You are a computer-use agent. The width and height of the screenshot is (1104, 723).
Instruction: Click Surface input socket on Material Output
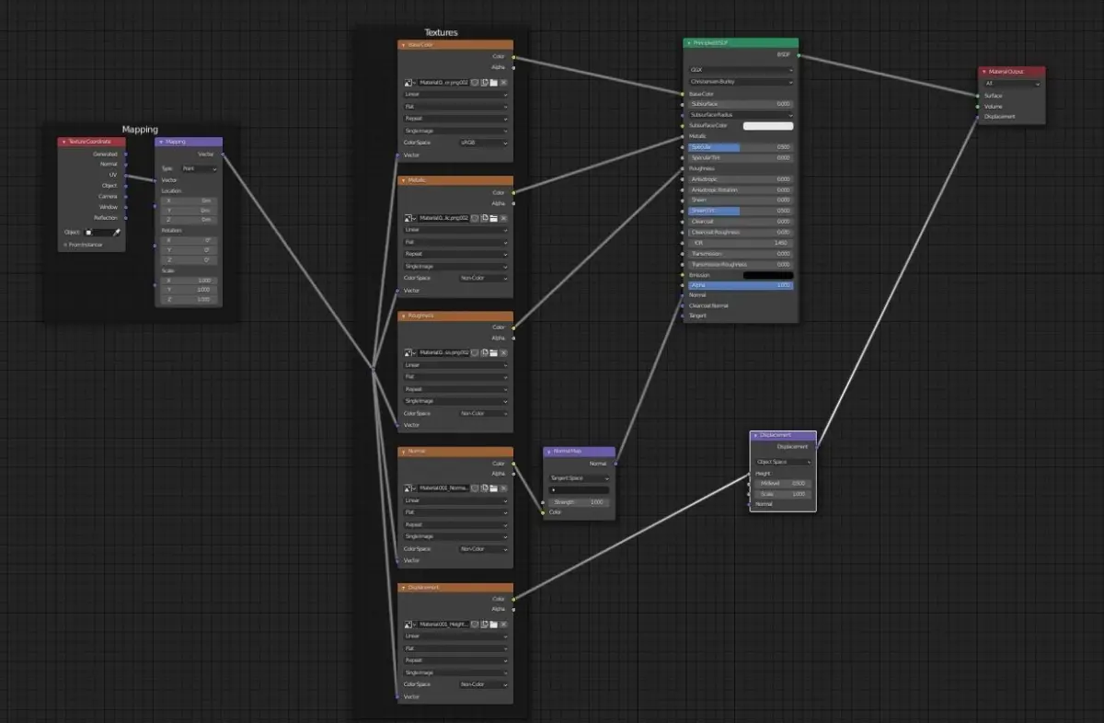[977, 96]
